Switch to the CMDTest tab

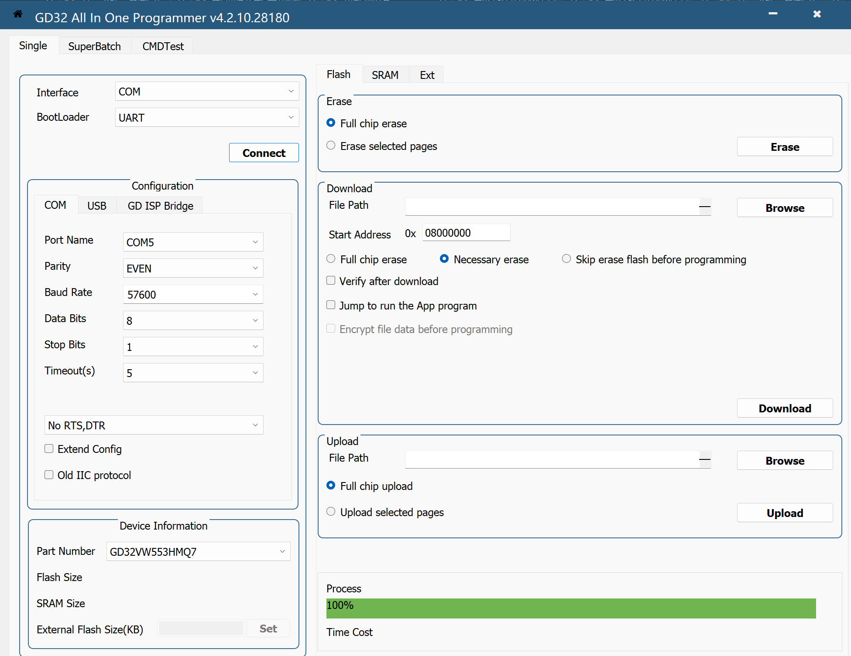point(163,46)
